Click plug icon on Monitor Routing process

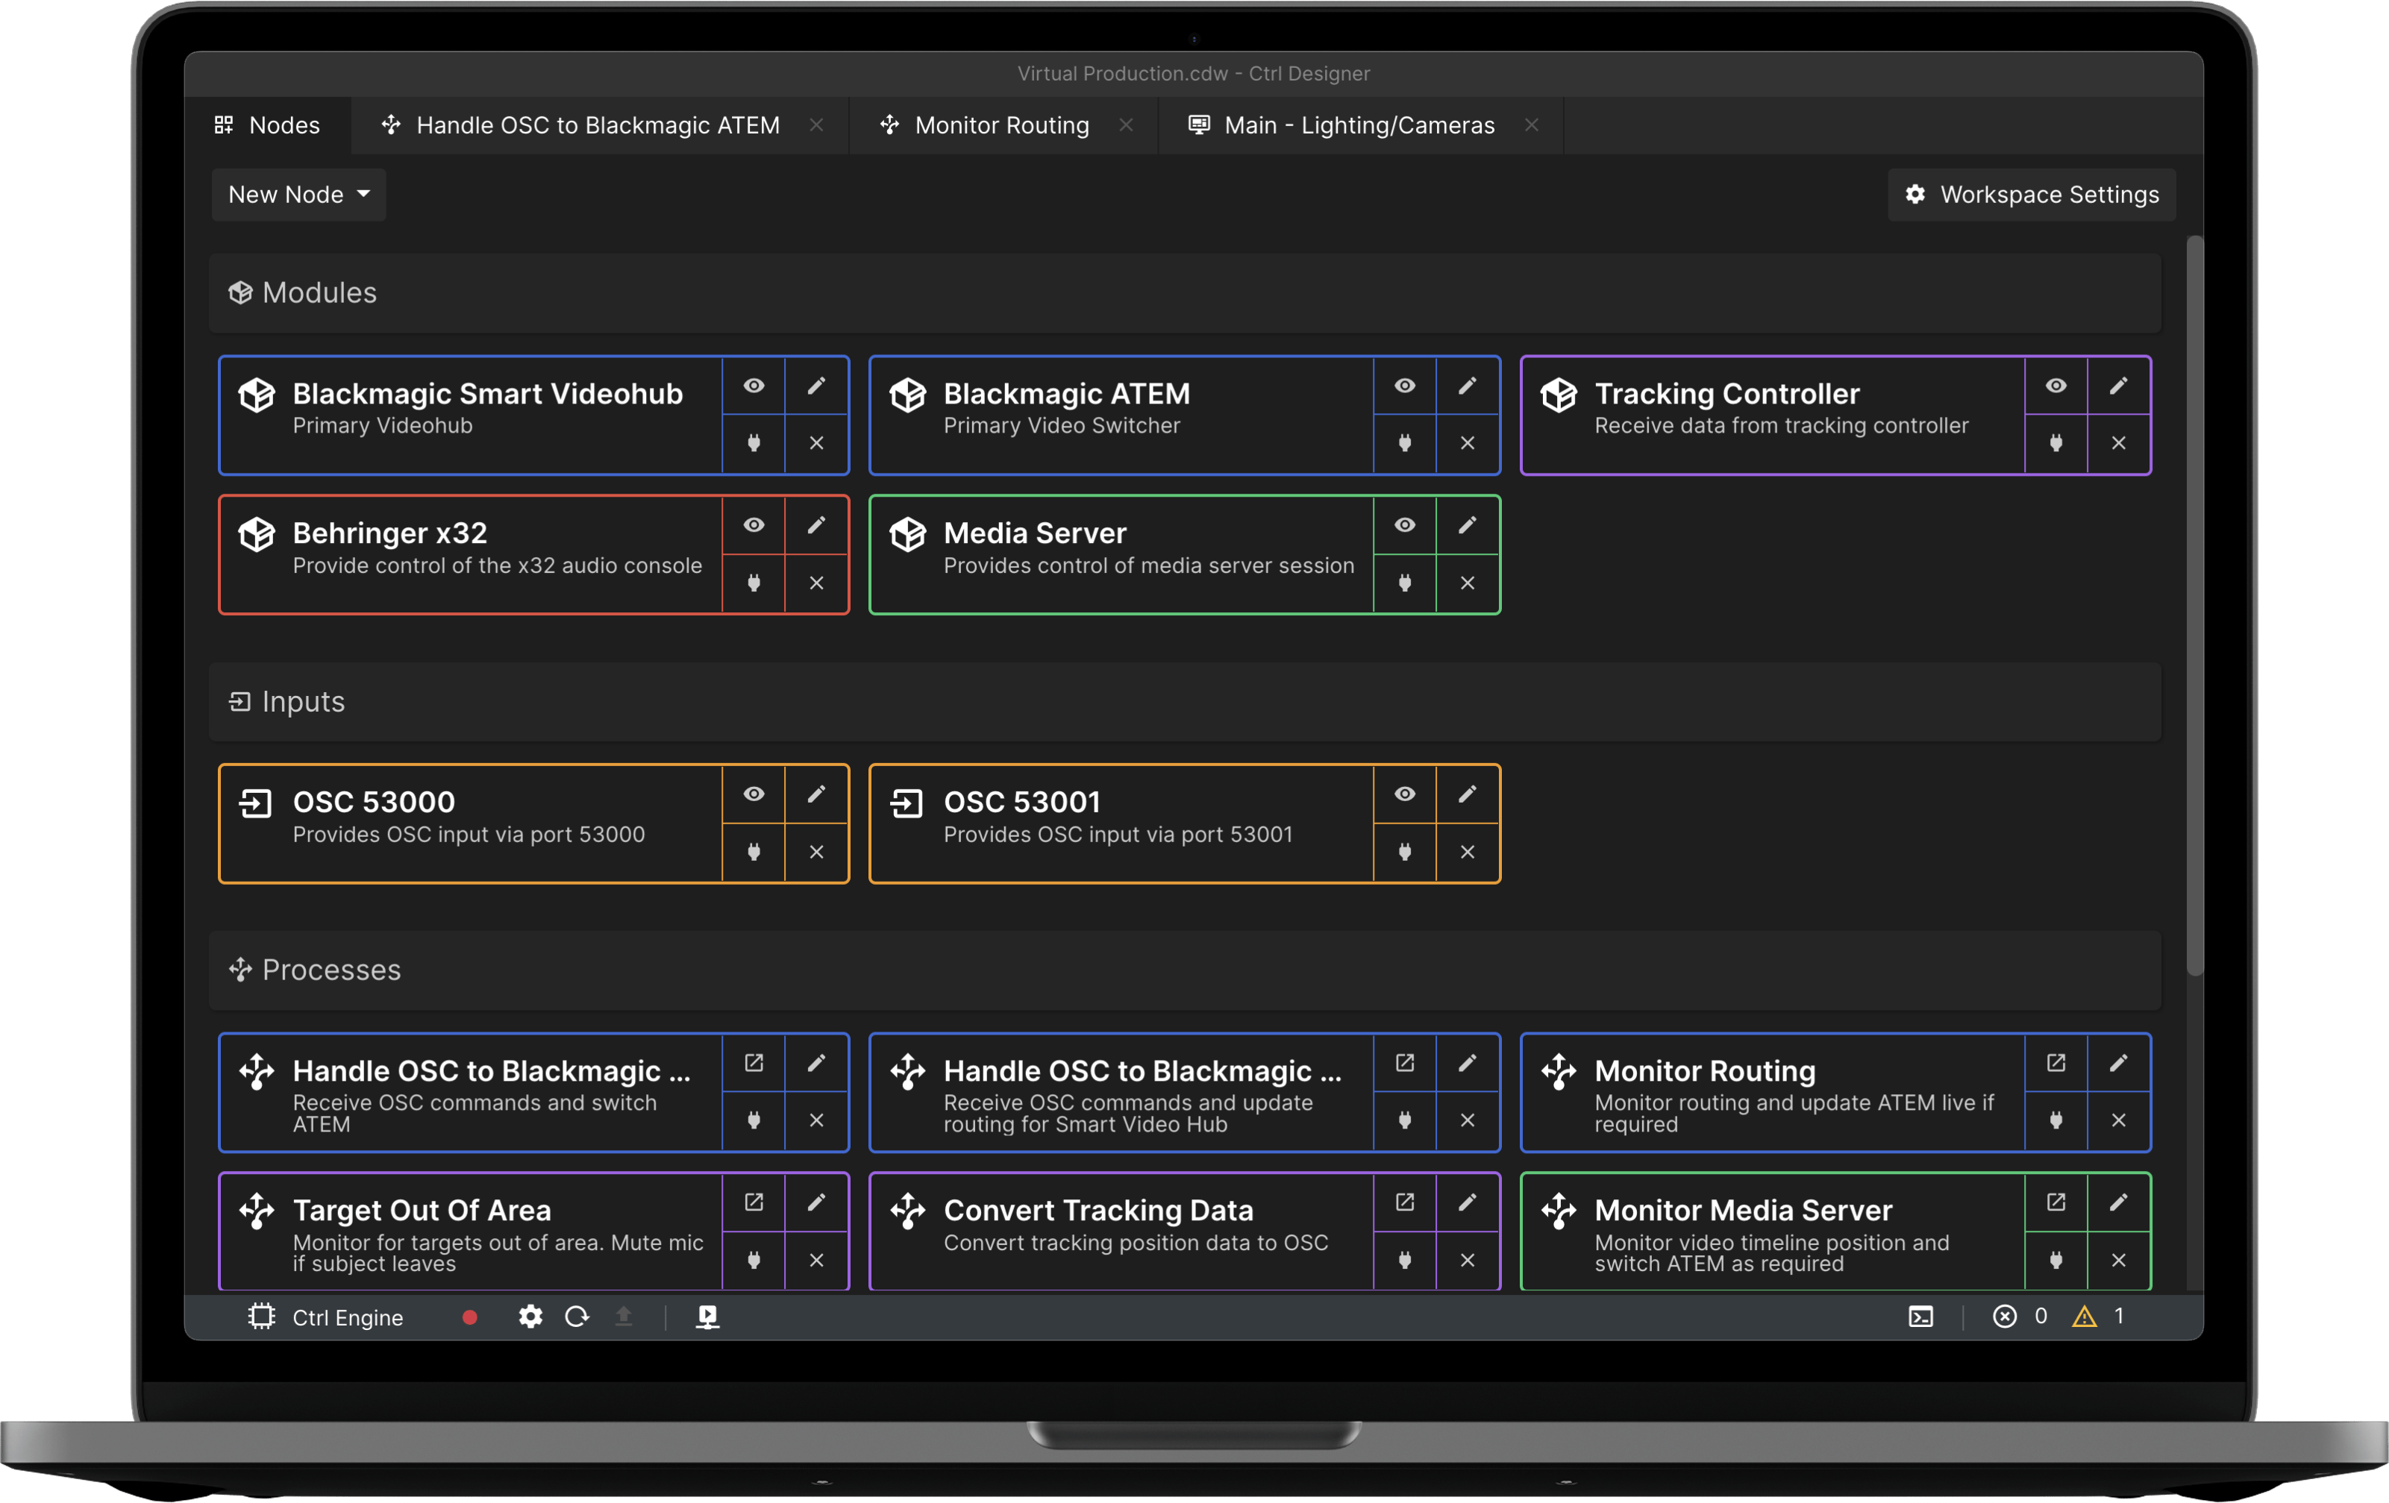[x=2055, y=1120]
